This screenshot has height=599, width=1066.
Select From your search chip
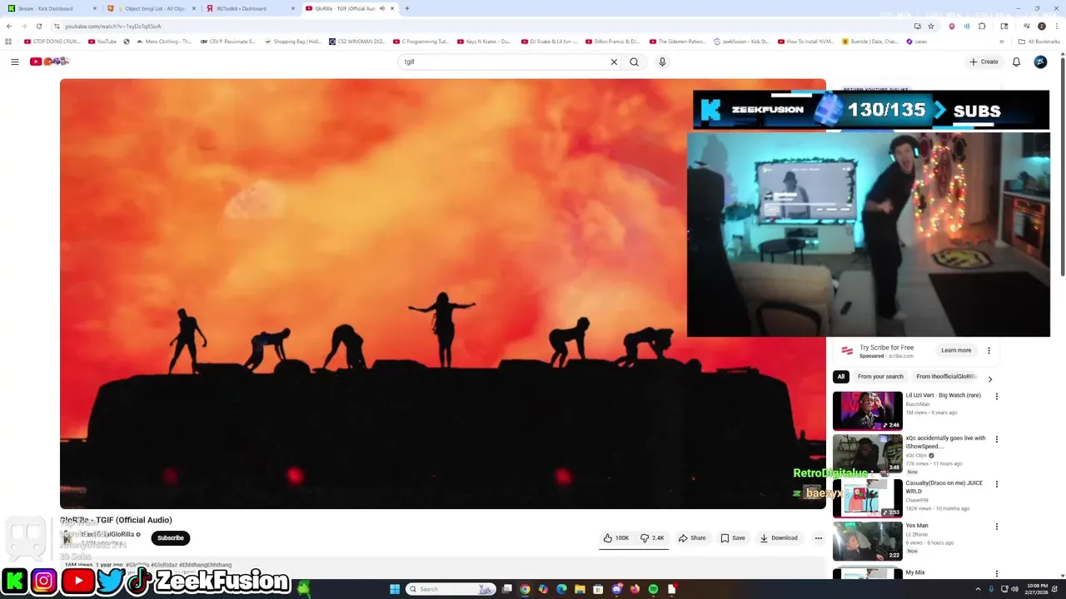point(880,377)
